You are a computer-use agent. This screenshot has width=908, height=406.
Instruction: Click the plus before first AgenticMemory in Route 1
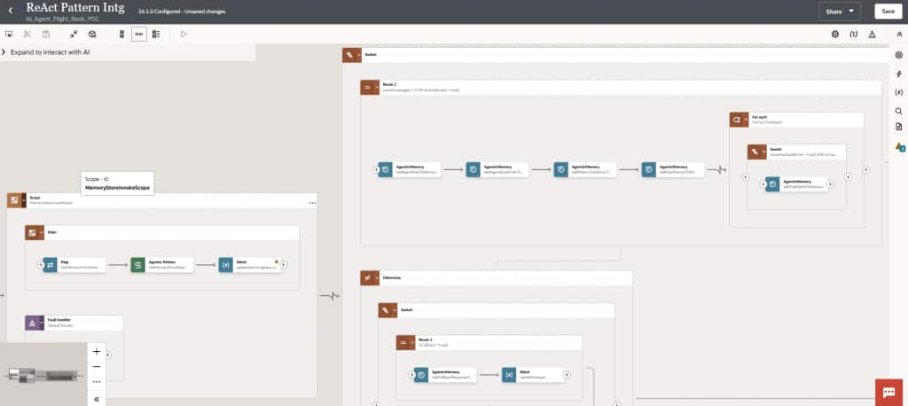coord(375,169)
